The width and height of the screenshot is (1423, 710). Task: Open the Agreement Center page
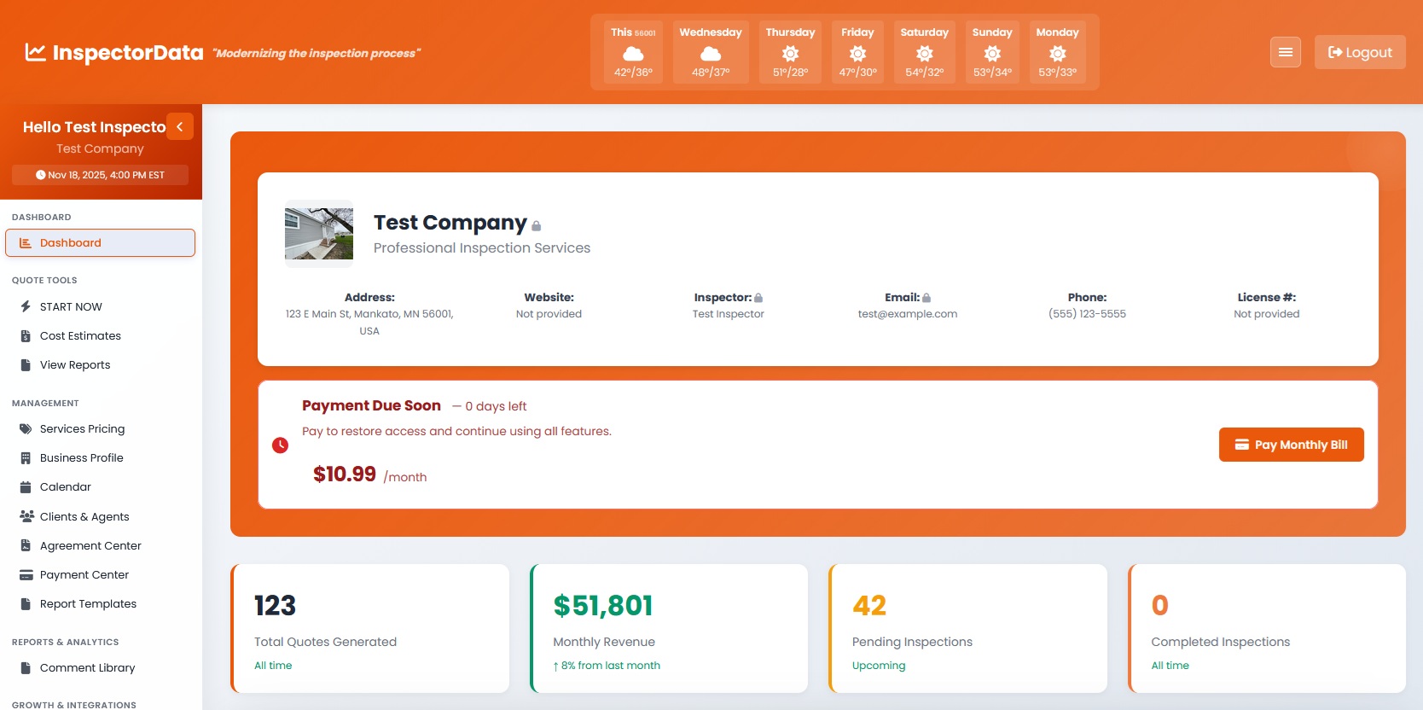tap(90, 546)
